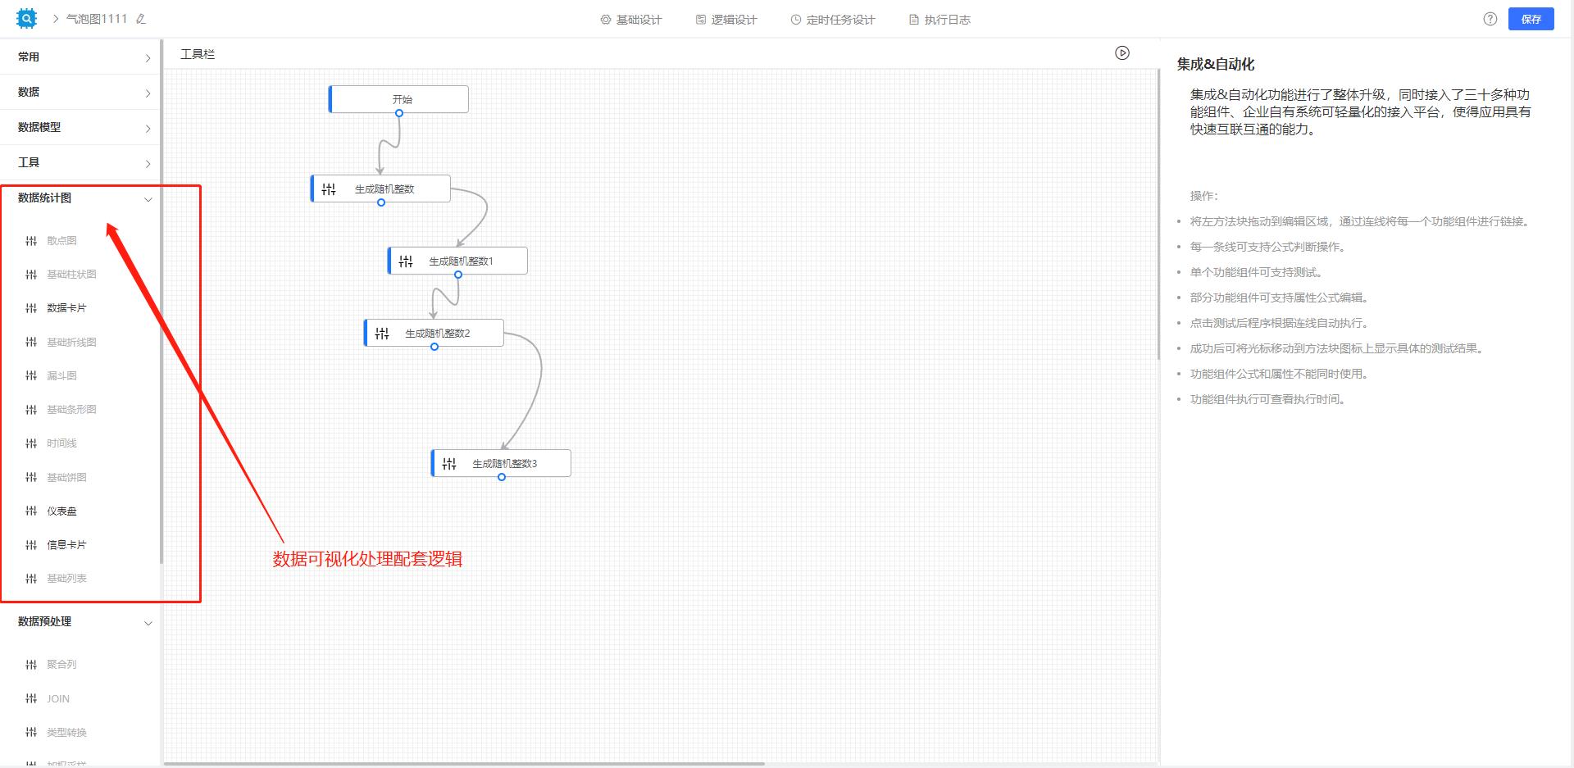Image resolution: width=1574 pixels, height=768 pixels.
Task: Click the breadcrumb arrow before 气泡图1111
Action: [55, 19]
